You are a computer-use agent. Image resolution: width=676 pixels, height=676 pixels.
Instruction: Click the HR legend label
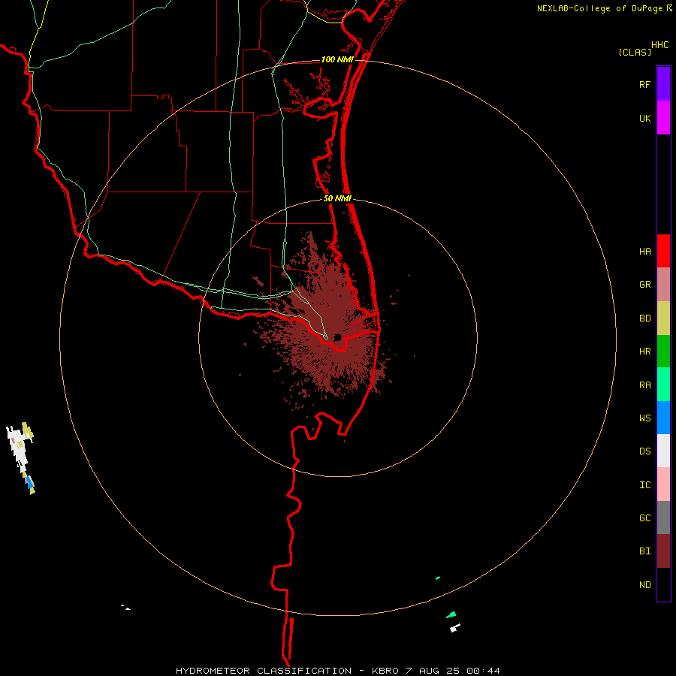[x=644, y=352]
